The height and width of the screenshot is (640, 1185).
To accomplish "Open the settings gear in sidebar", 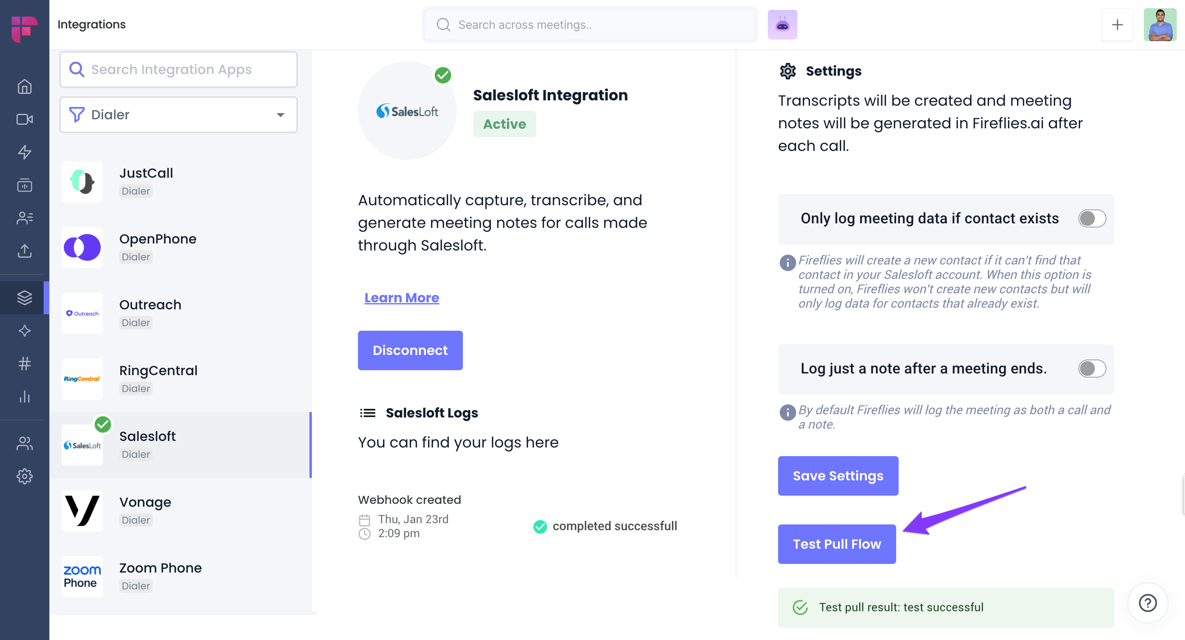I will (24, 476).
